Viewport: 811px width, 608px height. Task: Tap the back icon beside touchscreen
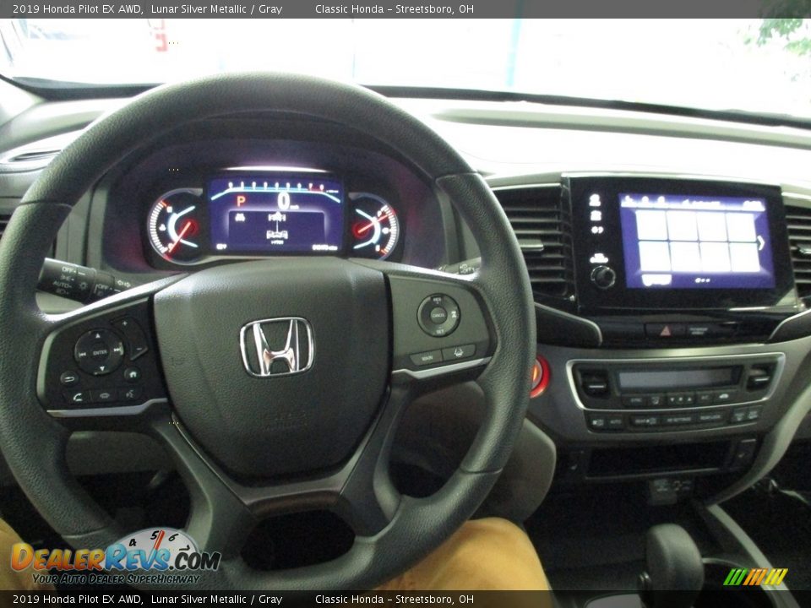click(x=596, y=215)
